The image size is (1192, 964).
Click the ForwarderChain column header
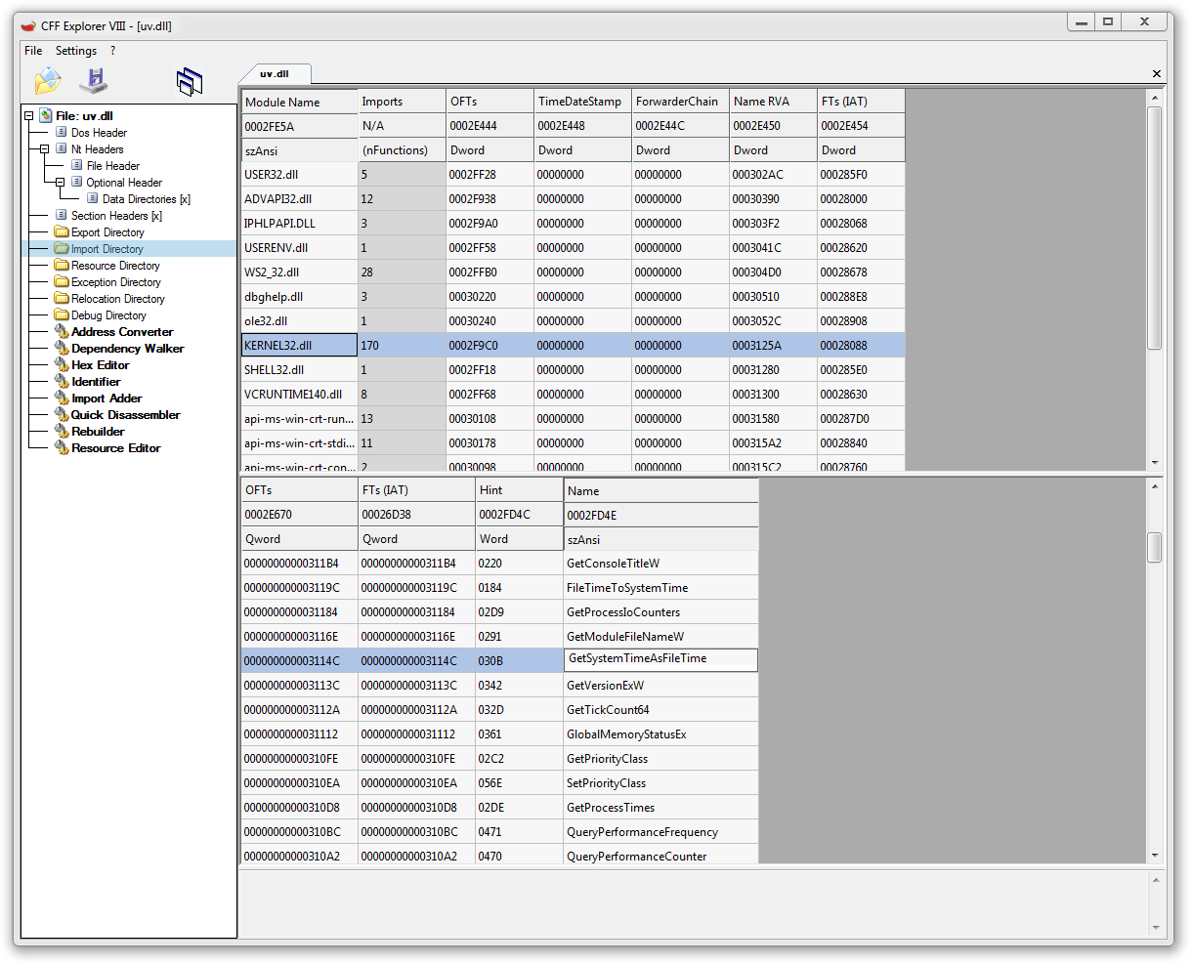point(680,102)
